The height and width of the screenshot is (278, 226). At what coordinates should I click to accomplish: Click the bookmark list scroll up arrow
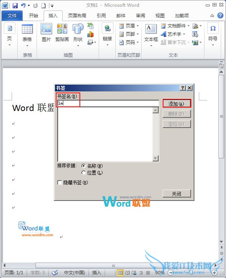coord(156,110)
